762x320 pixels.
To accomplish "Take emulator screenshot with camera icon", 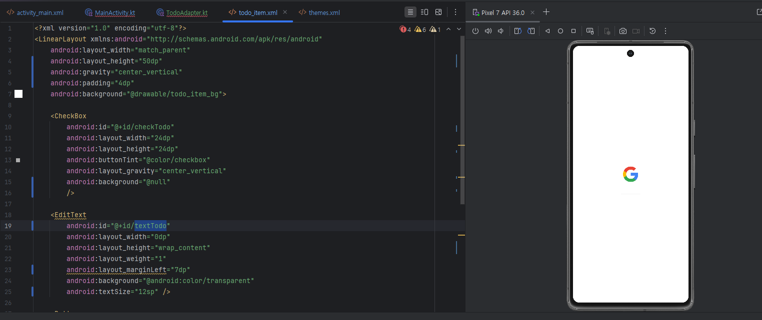I will pos(623,31).
